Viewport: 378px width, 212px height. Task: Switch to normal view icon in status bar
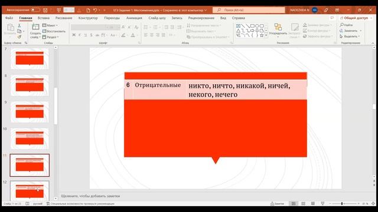click(294, 204)
